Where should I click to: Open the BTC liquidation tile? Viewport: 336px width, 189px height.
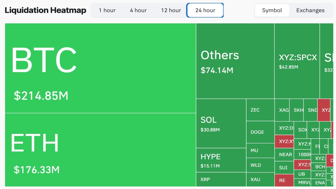[100, 68]
